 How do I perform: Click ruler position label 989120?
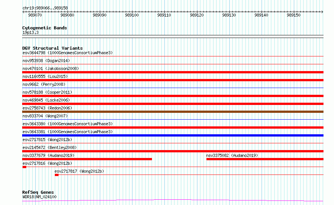[197, 15]
